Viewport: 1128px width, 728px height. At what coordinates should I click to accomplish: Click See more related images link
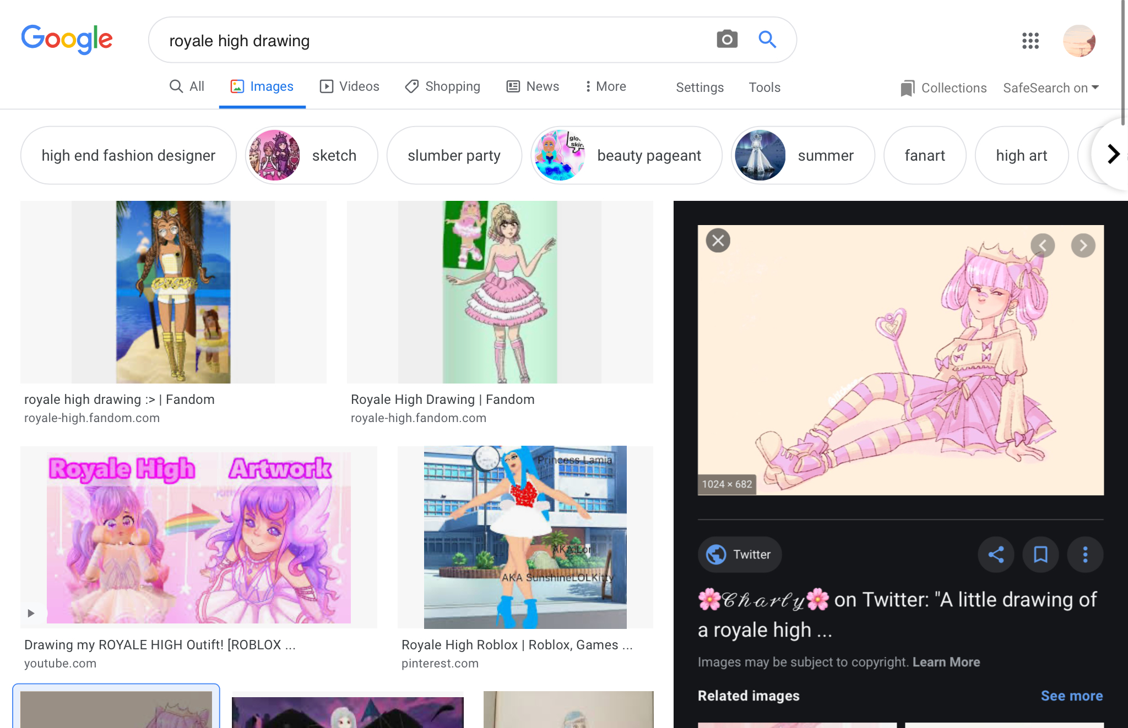[x=1071, y=696]
